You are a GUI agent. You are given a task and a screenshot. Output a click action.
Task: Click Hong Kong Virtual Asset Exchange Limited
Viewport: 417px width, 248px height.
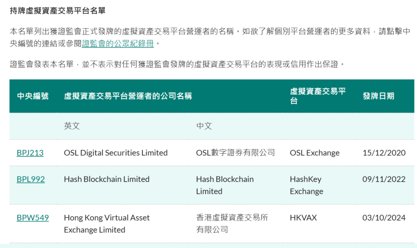click(107, 224)
